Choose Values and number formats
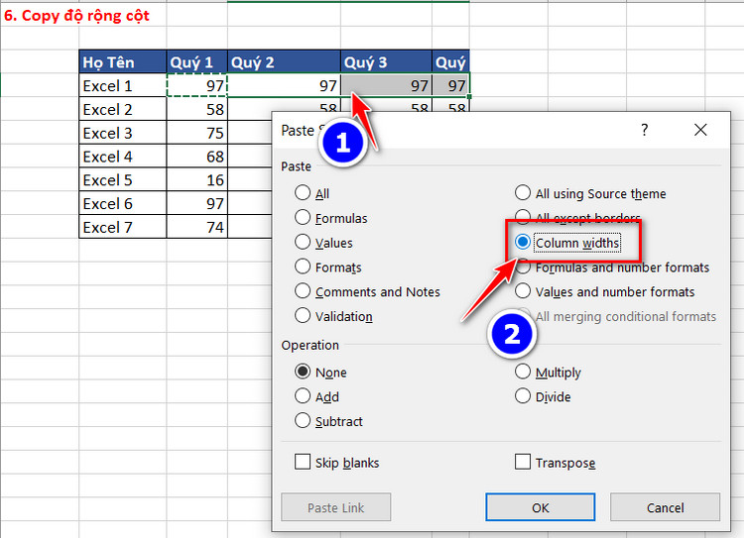 point(523,291)
